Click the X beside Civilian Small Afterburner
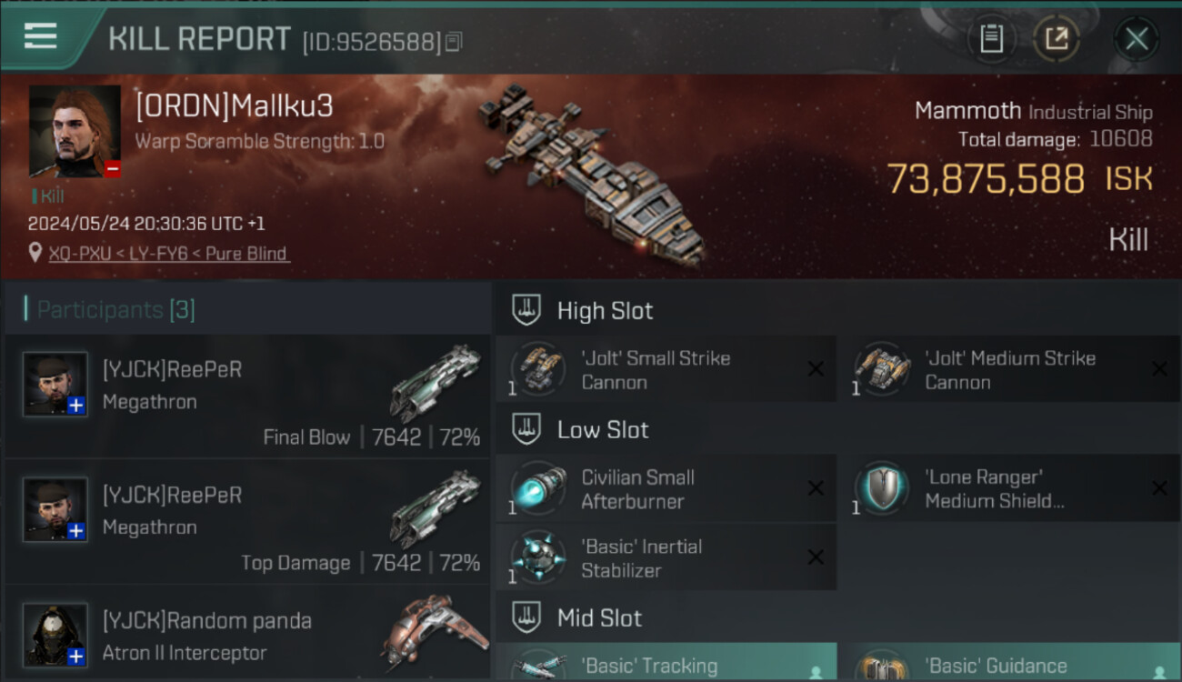This screenshot has width=1182, height=682. [816, 488]
